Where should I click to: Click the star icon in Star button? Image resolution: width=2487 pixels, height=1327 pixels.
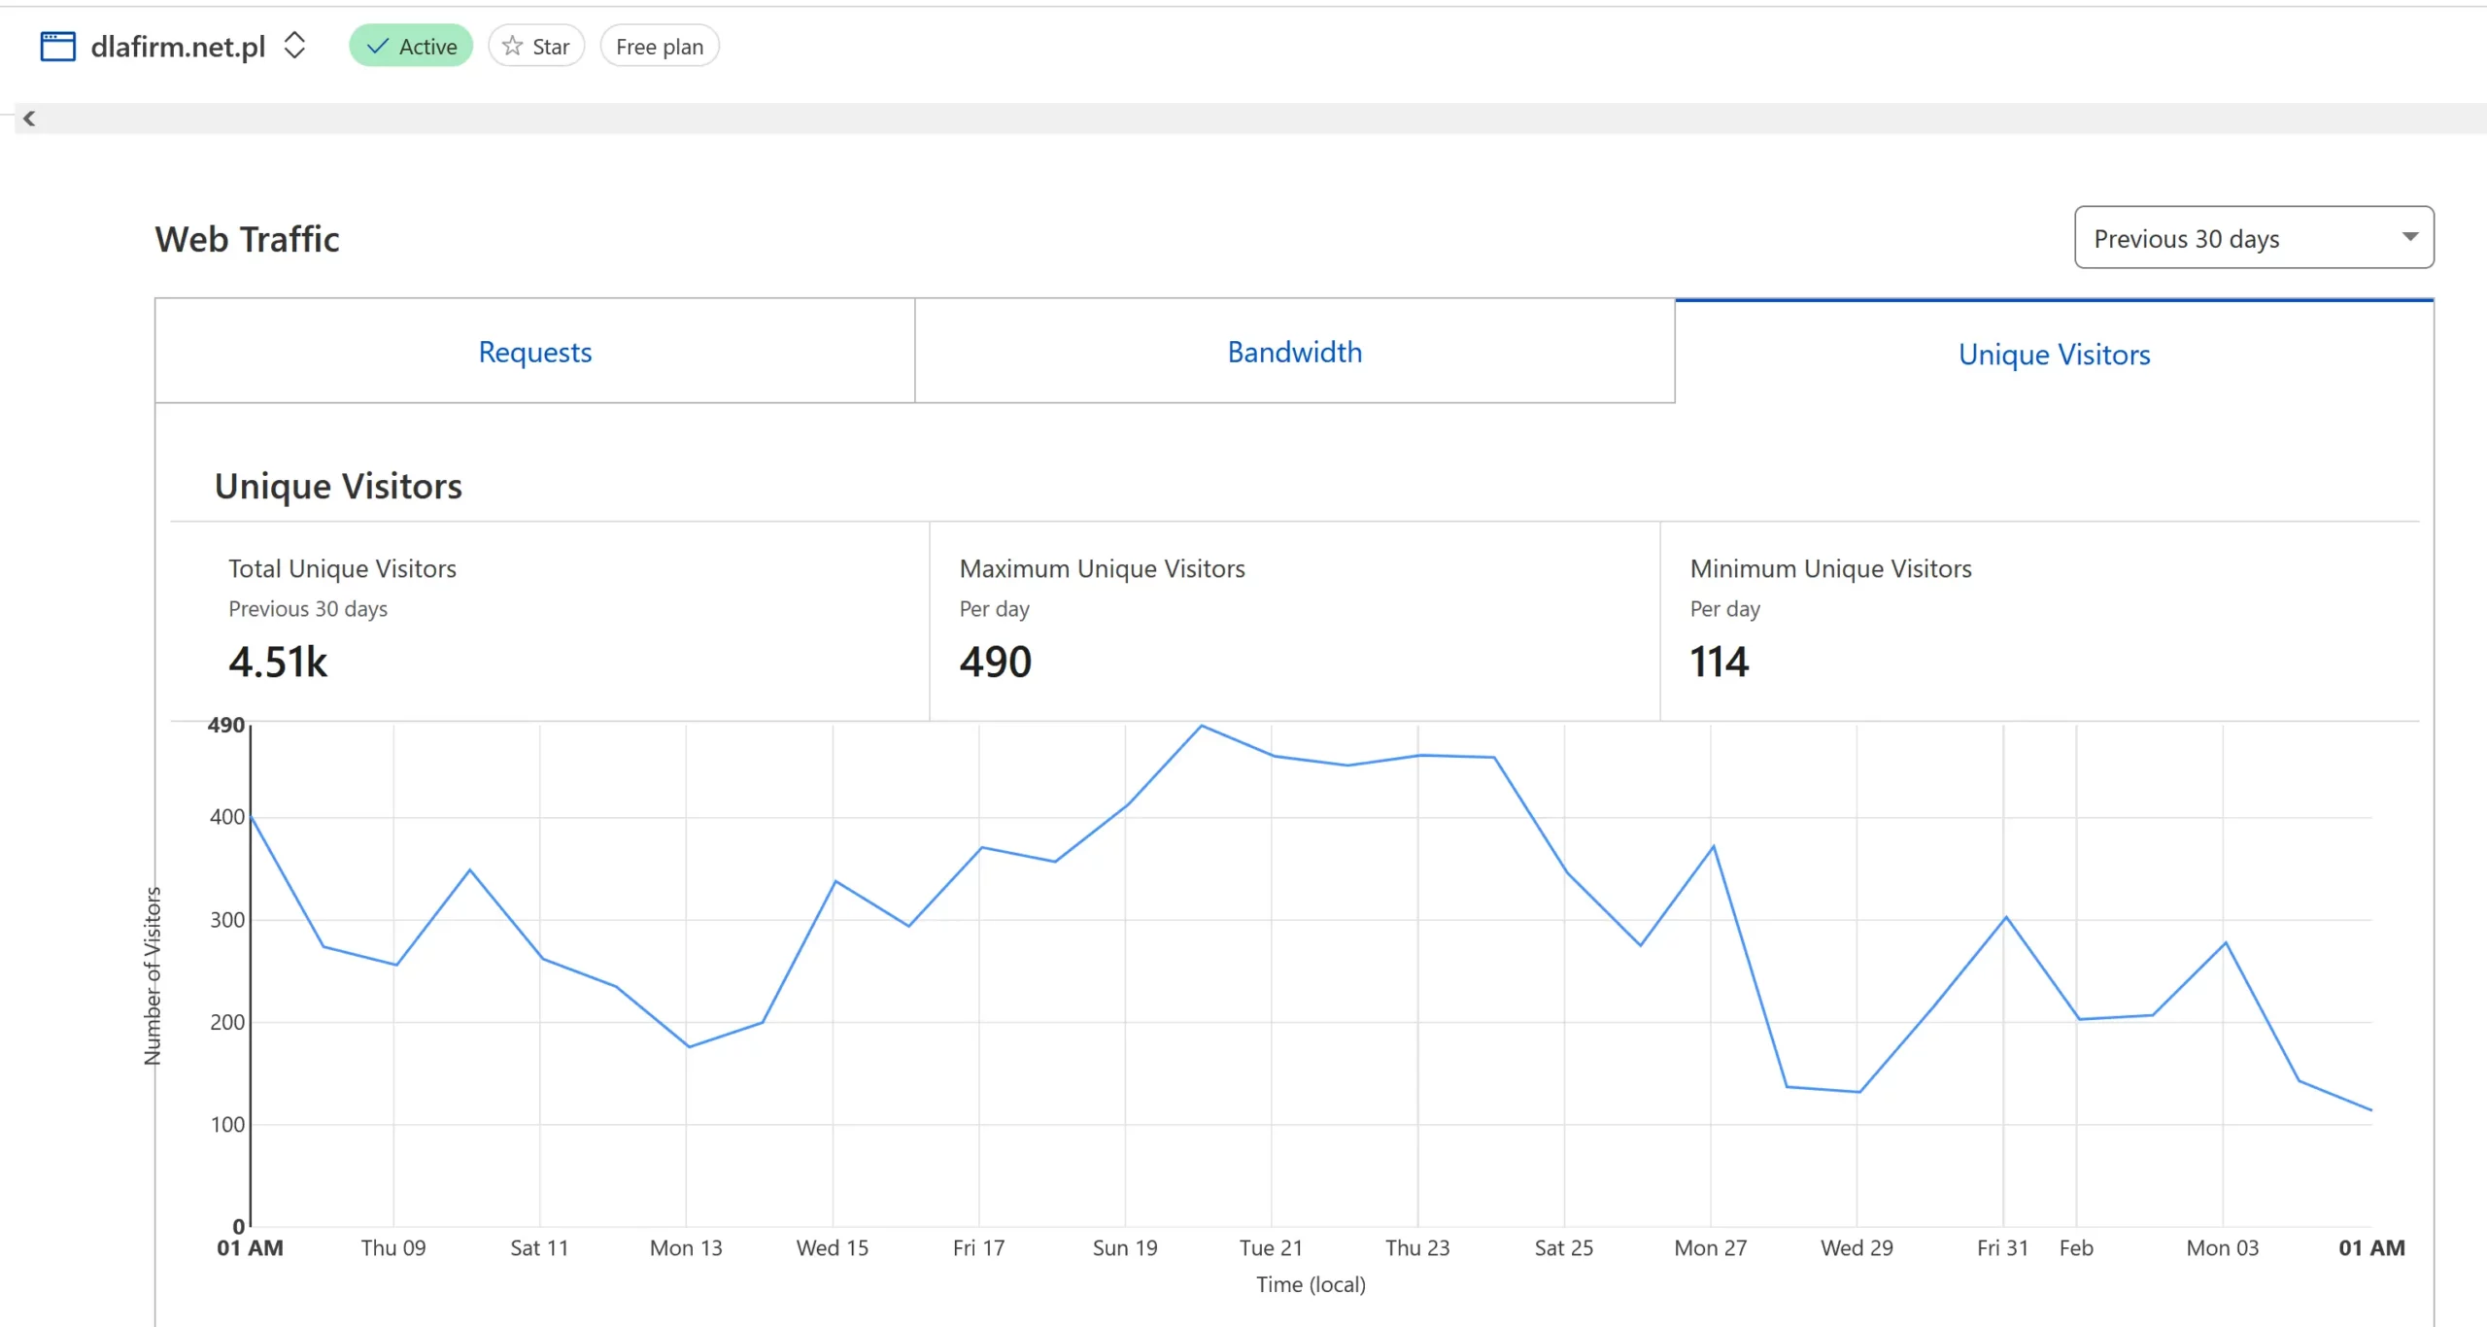[512, 46]
